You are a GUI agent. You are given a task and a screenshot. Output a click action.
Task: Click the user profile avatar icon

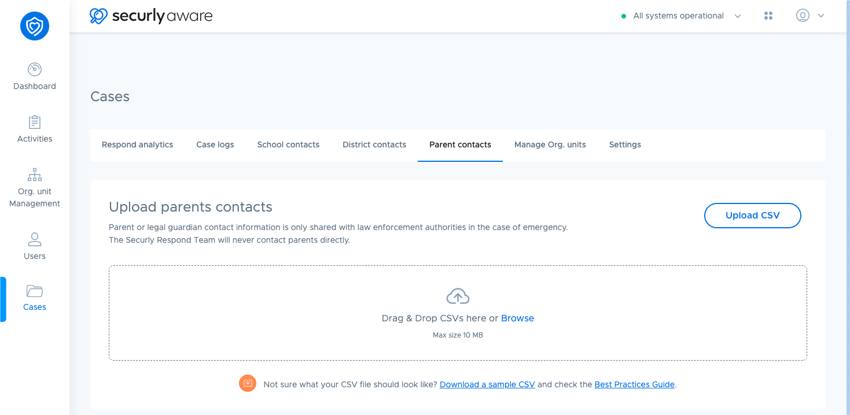(x=803, y=16)
